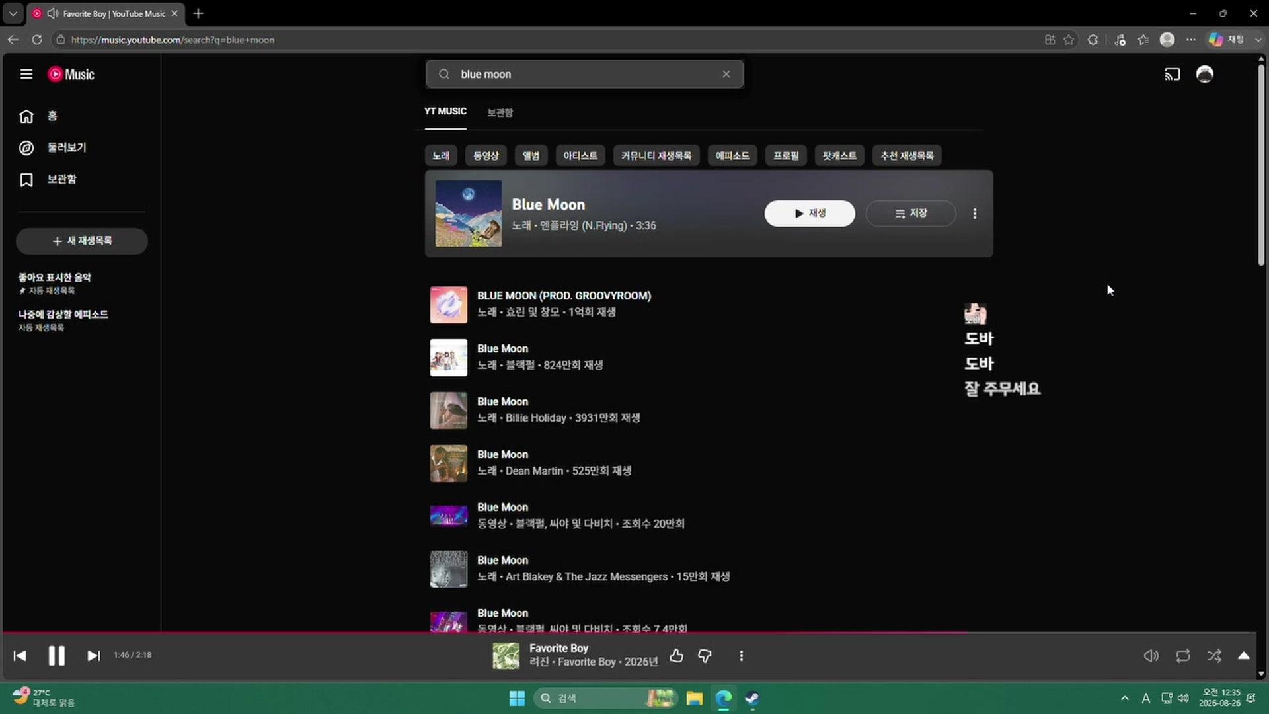Save Blue Moon with 저장 button
1269x714 pixels.
pyautogui.click(x=911, y=214)
